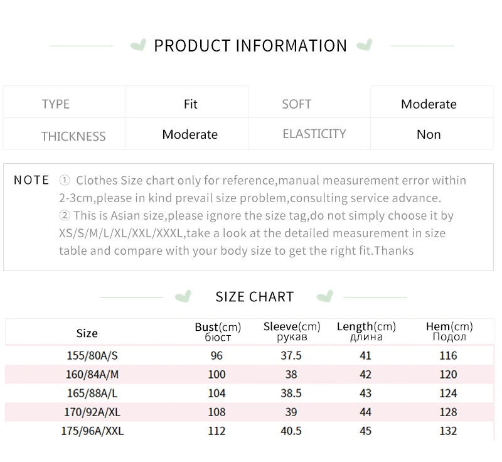Select the ELASTICITY label cell
The width and height of the screenshot is (502, 462).
click(x=309, y=134)
